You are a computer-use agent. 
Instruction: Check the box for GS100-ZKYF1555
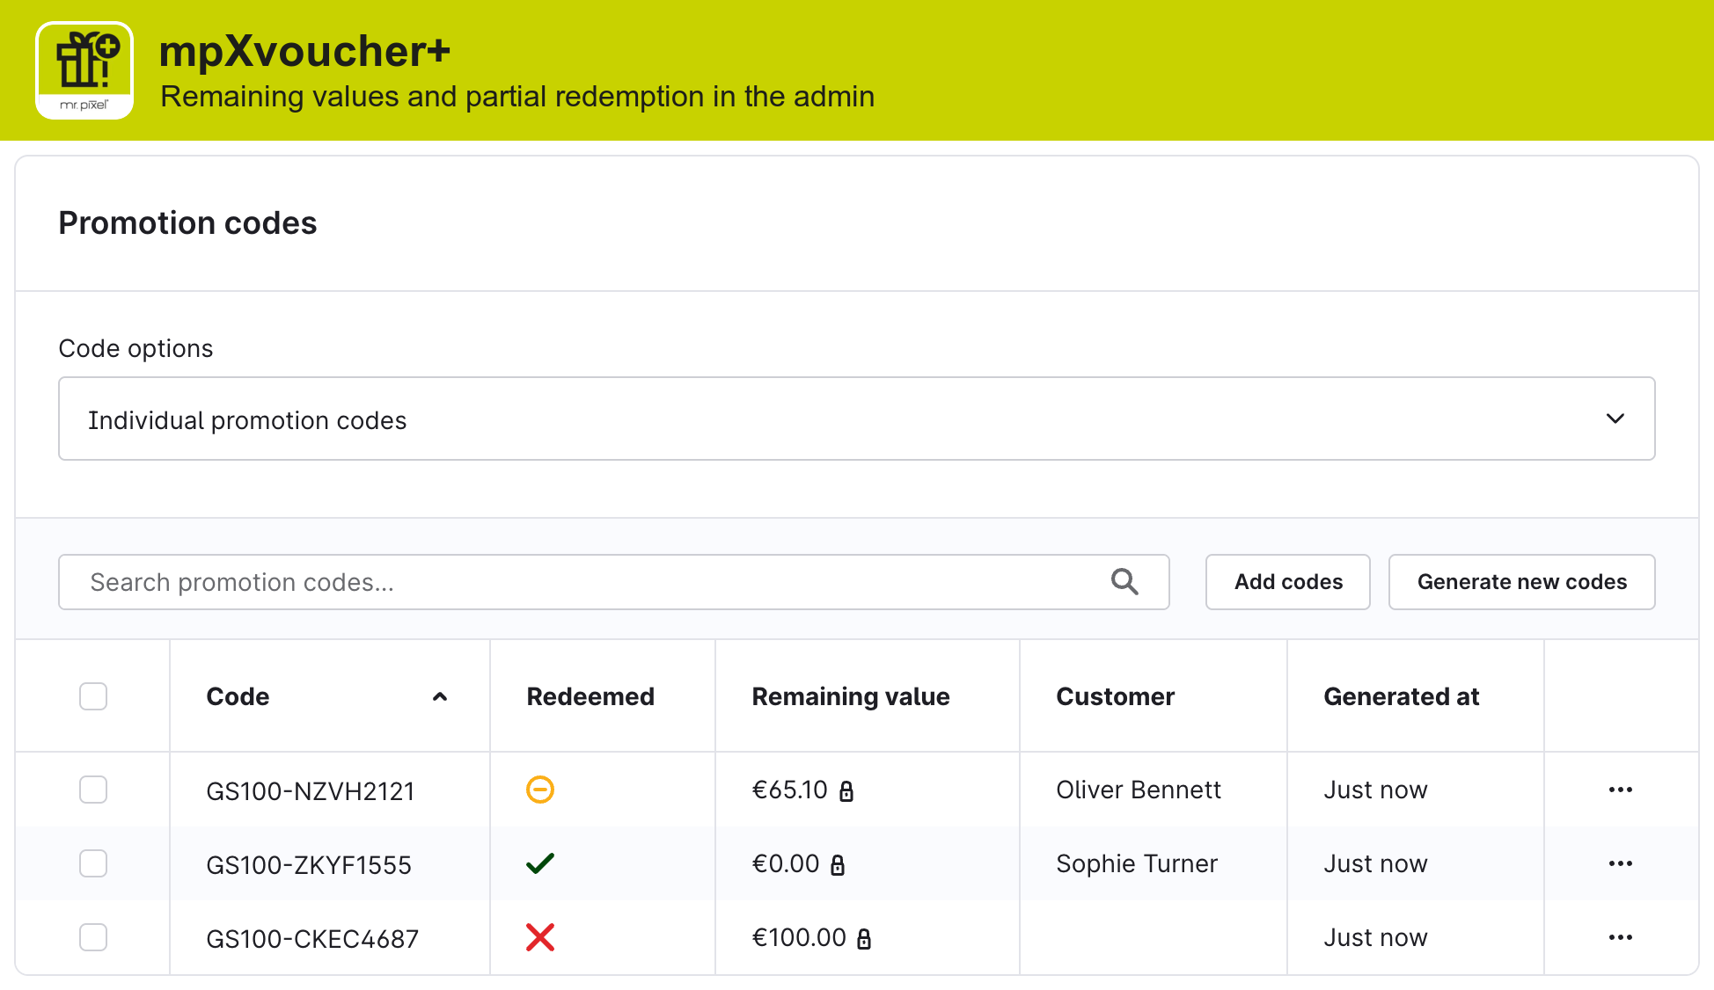pos(93,863)
